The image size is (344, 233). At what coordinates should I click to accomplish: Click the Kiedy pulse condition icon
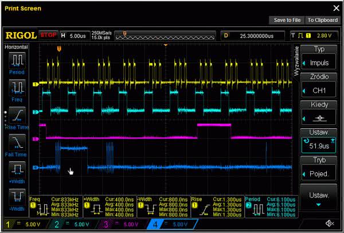319,118
